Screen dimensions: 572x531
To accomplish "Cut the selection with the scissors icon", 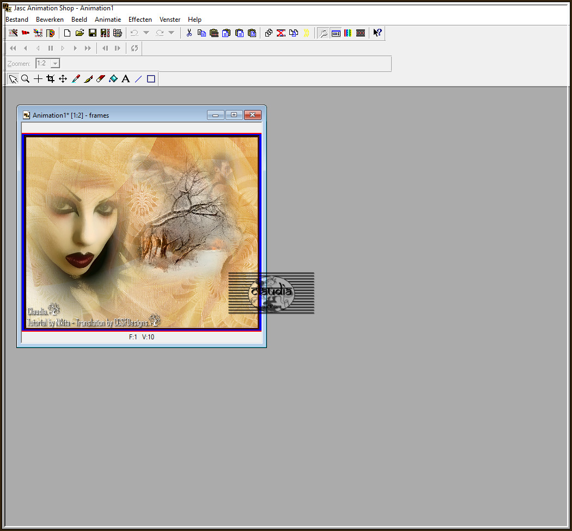I will coord(189,33).
